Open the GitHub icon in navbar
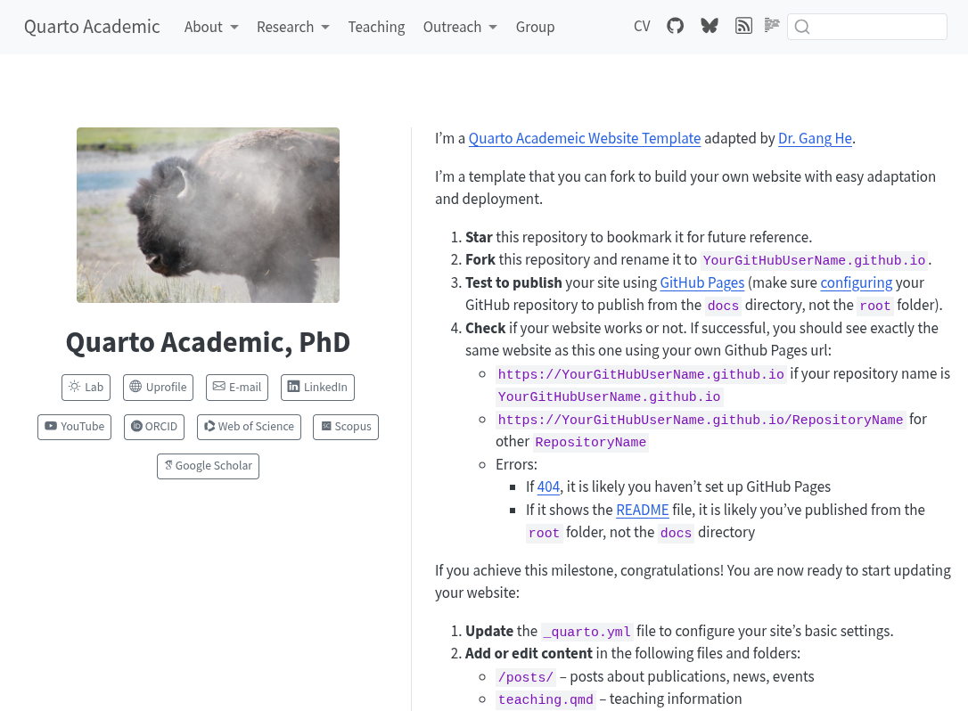The width and height of the screenshot is (968, 711). (676, 27)
